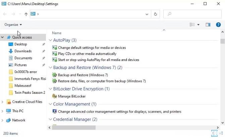Open the recent pages dropdown near Forward

point(20,14)
